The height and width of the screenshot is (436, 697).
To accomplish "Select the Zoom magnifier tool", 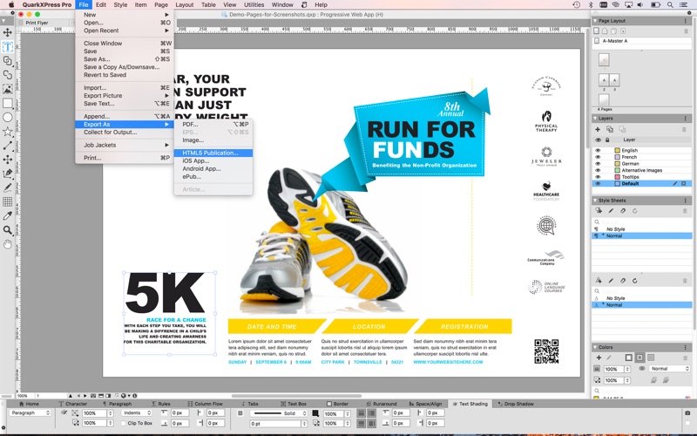I will [x=8, y=230].
